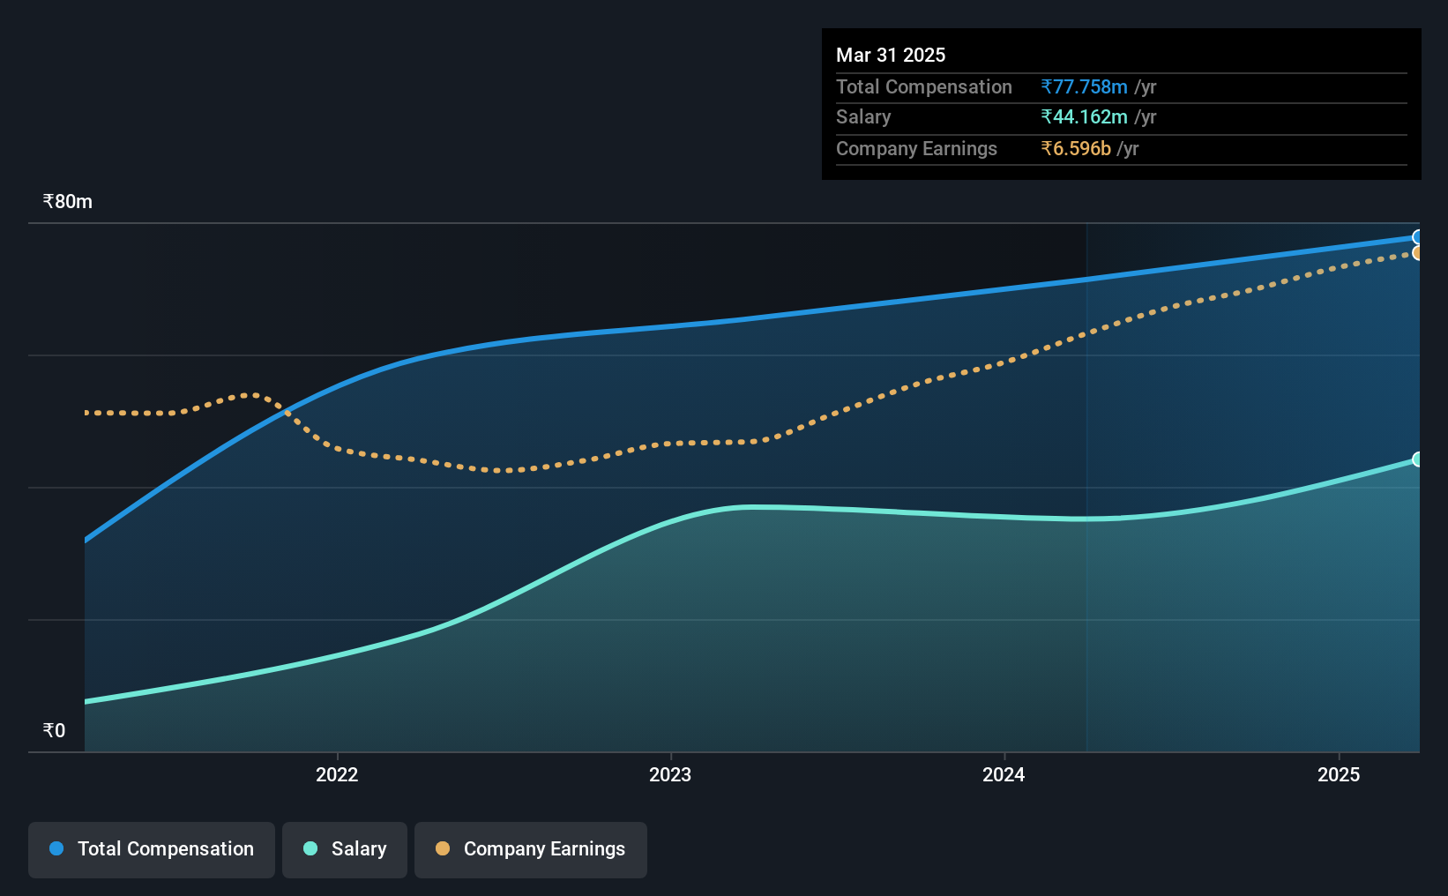Toggle the Company Earnings legend button
The image size is (1448, 896).
[531, 849]
